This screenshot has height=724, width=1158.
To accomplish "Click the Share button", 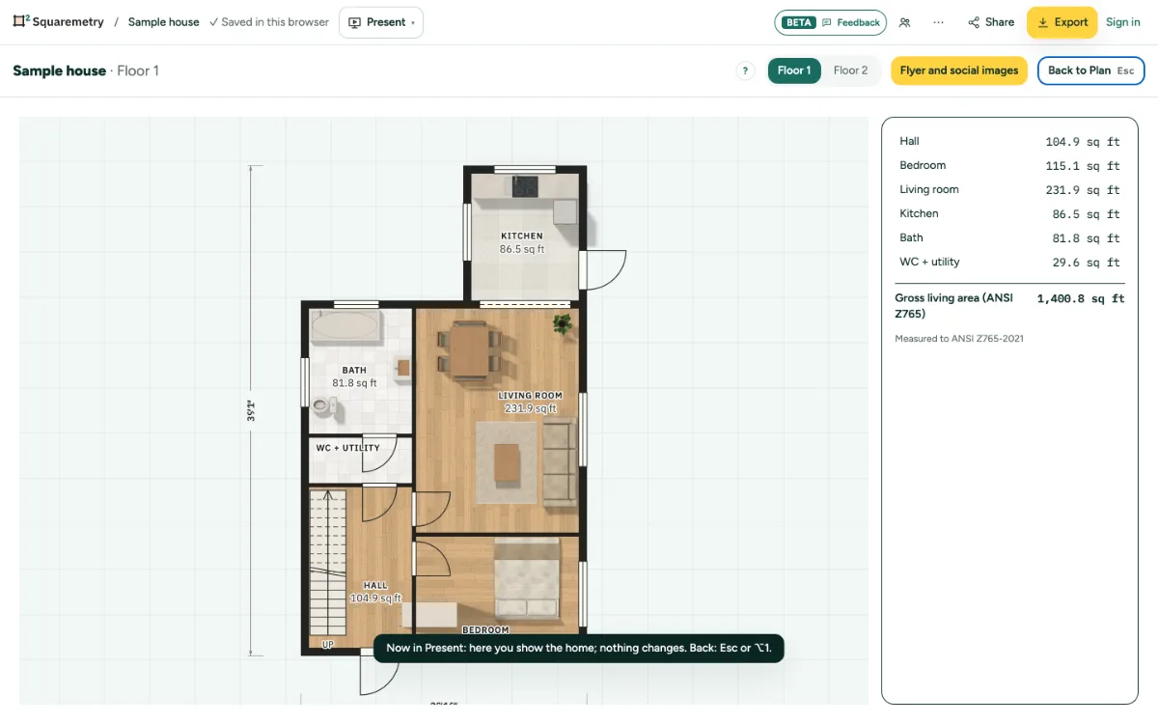I will point(991,22).
